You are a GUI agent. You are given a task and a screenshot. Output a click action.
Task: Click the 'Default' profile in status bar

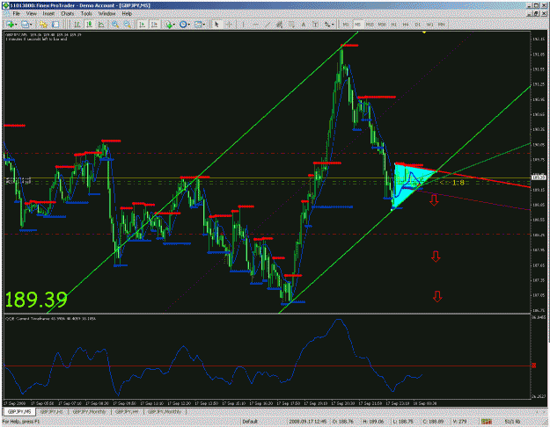click(x=250, y=422)
